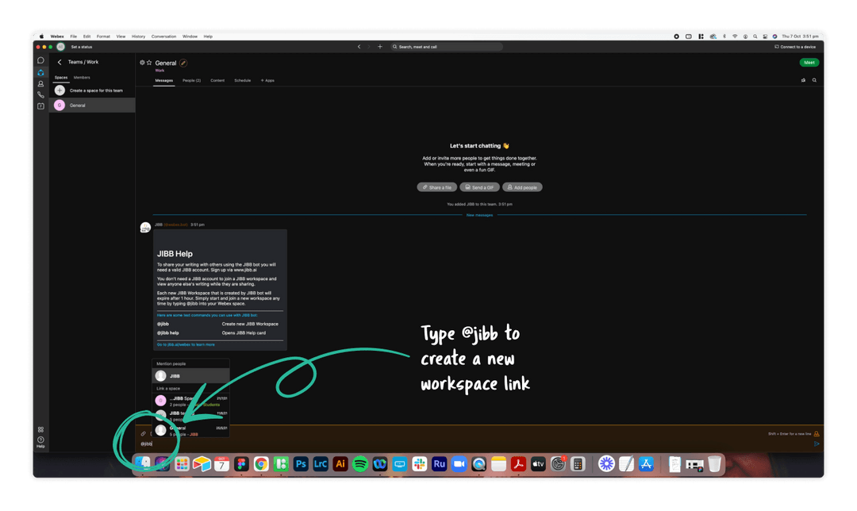Edit the General space name with pencil icon
This screenshot has height=511, width=857.
click(x=183, y=63)
